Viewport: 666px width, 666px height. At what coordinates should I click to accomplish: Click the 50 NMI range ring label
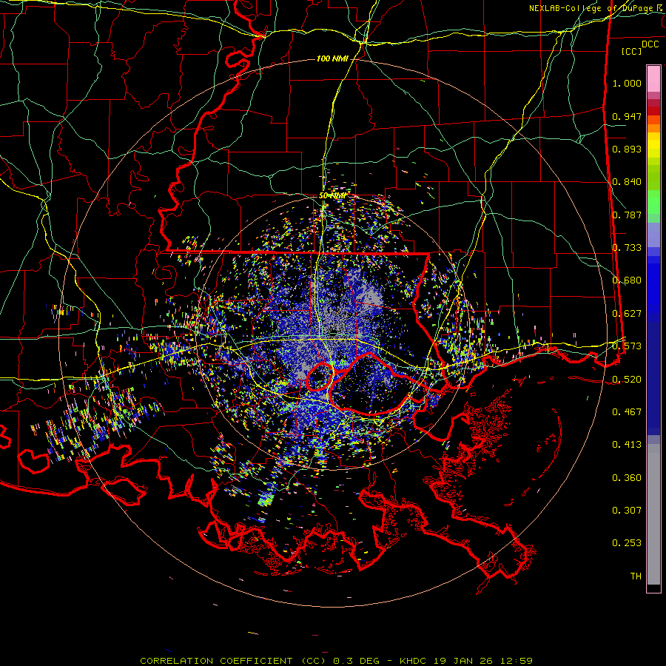[x=332, y=196]
